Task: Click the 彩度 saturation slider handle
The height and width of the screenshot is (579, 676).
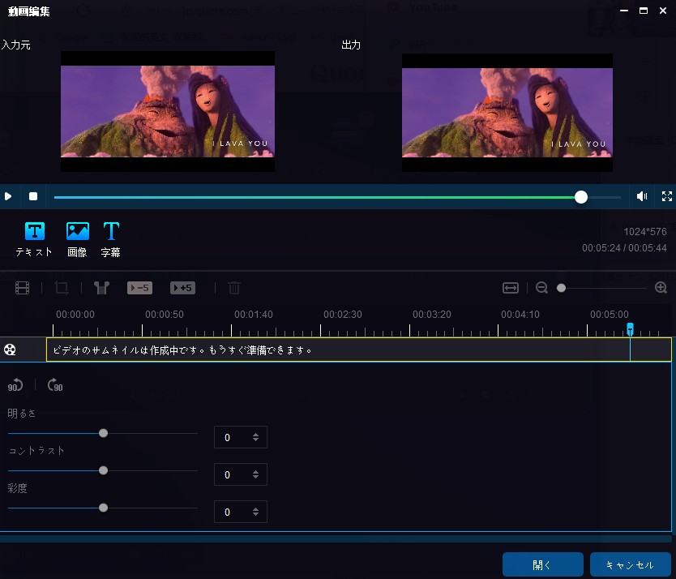Action: click(x=104, y=508)
